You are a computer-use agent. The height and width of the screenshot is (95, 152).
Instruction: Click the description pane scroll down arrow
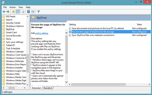pos(66,82)
